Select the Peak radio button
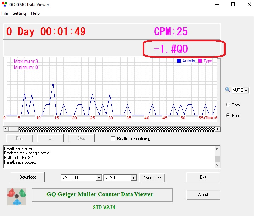 pos(228,116)
